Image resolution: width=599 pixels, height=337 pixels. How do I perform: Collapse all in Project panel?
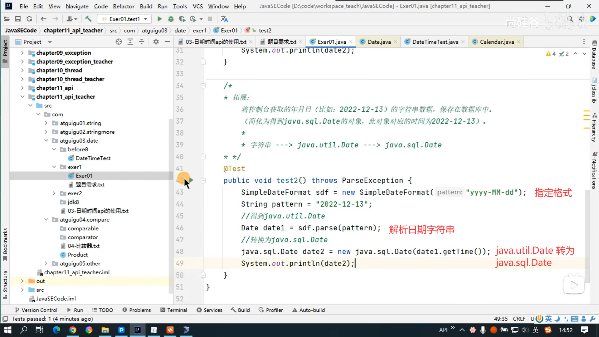142,42
